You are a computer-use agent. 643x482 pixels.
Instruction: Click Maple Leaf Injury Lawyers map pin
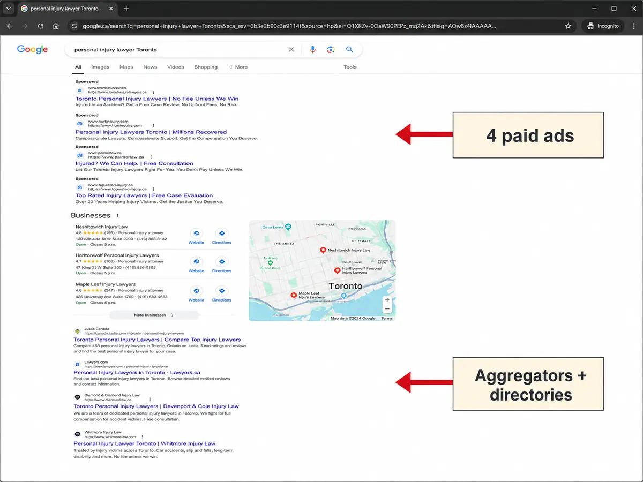click(294, 295)
